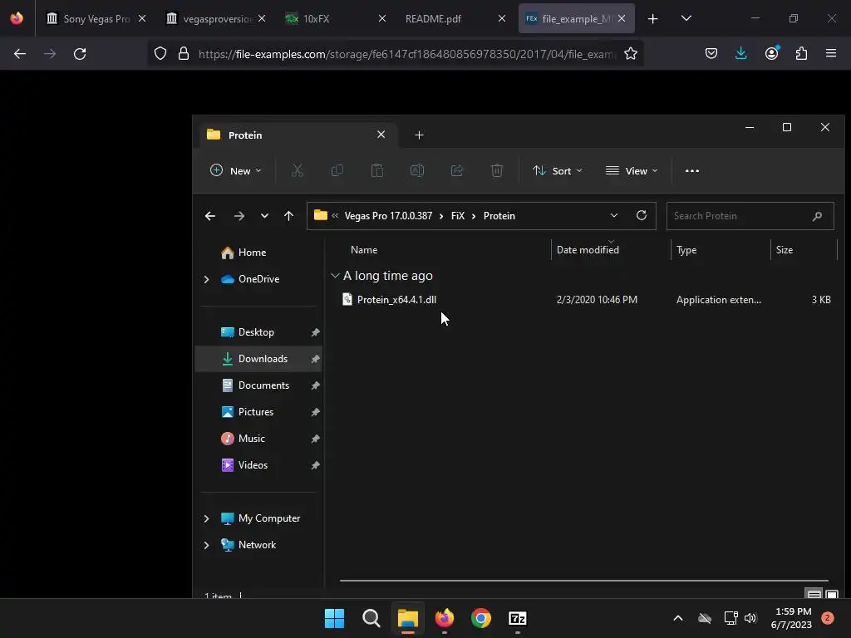The image size is (851, 638).
Task: Click the Paste clipboard icon in Explorer
Action: [x=377, y=171]
